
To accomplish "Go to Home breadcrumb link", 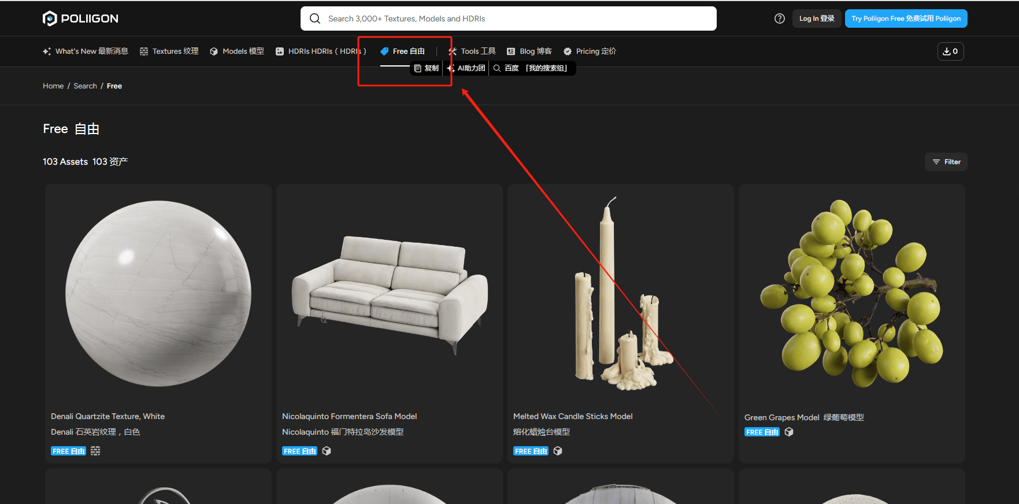I will [x=53, y=86].
